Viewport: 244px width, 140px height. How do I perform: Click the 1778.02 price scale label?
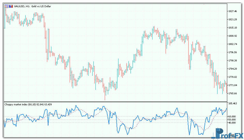232,77
